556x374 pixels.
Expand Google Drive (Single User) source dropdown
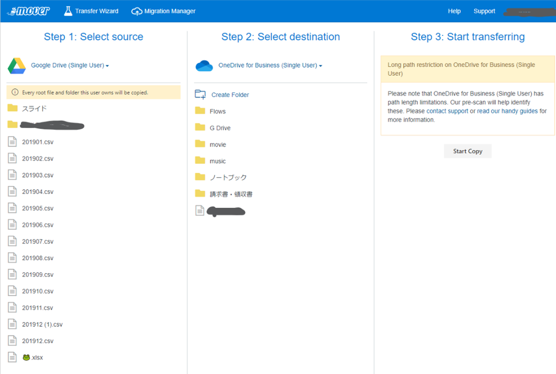tap(70, 65)
